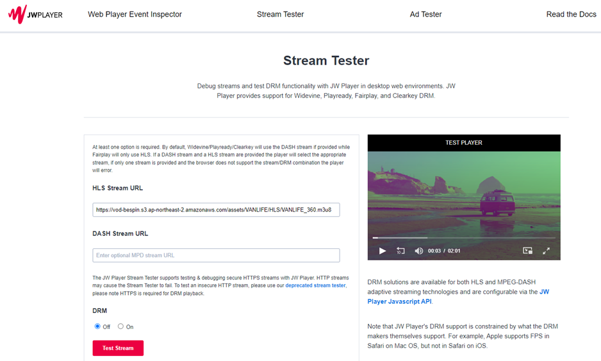The width and height of the screenshot is (601, 361).
Task: Select DRM On radio button
Action: pyautogui.click(x=120, y=326)
